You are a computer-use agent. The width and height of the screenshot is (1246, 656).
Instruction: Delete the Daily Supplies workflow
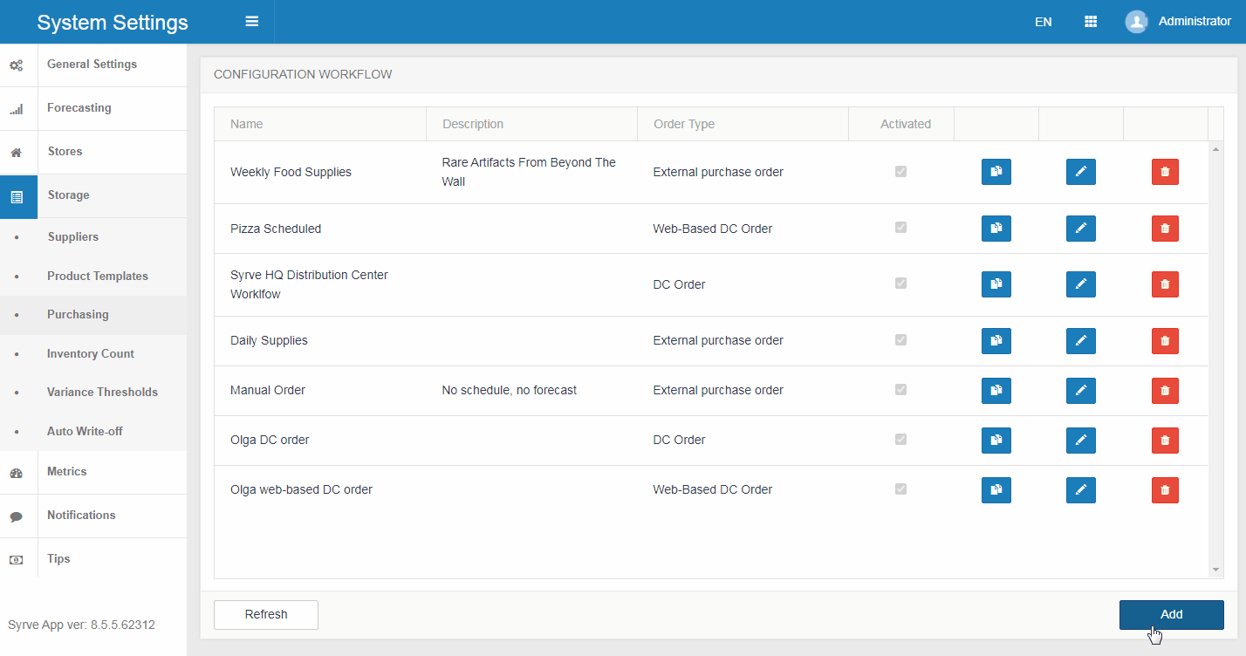[1165, 341]
